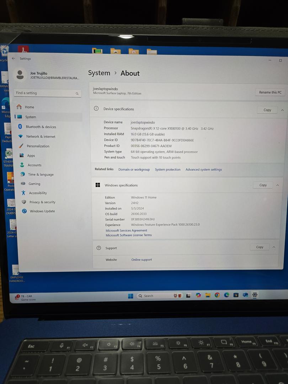288x384 pixels.
Task: Click the 5/5/2024 installed on date
Action: coord(137,208)
